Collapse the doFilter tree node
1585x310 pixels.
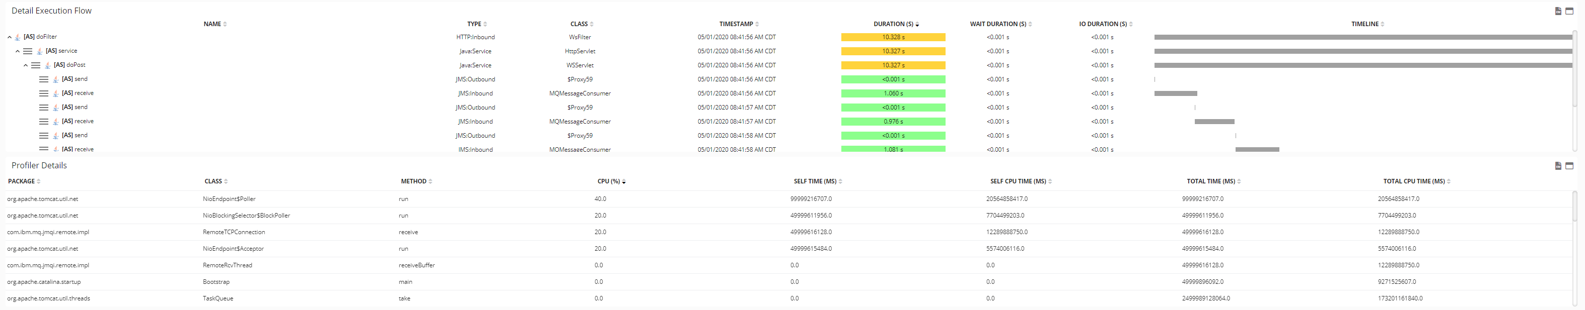click(9, 38)
